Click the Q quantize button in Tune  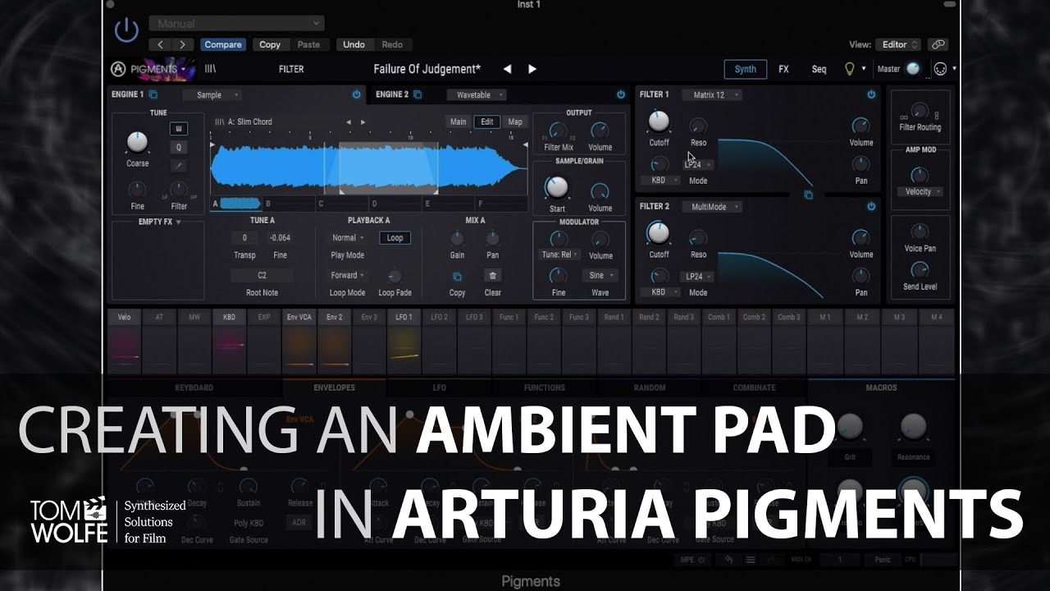(x=178, y=148)
